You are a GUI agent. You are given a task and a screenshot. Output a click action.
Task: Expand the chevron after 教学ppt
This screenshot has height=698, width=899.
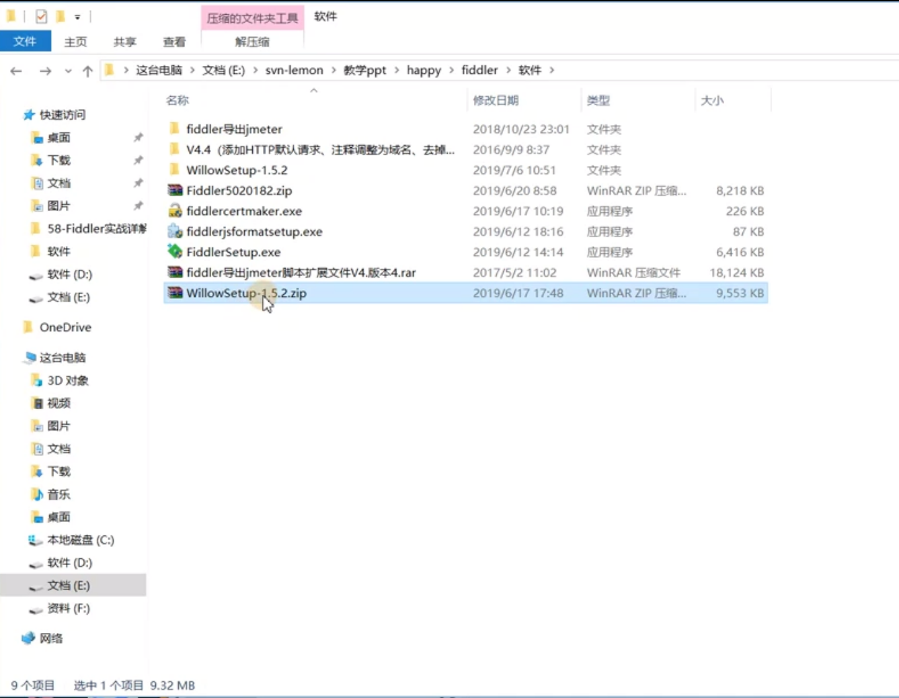point(397,71)
